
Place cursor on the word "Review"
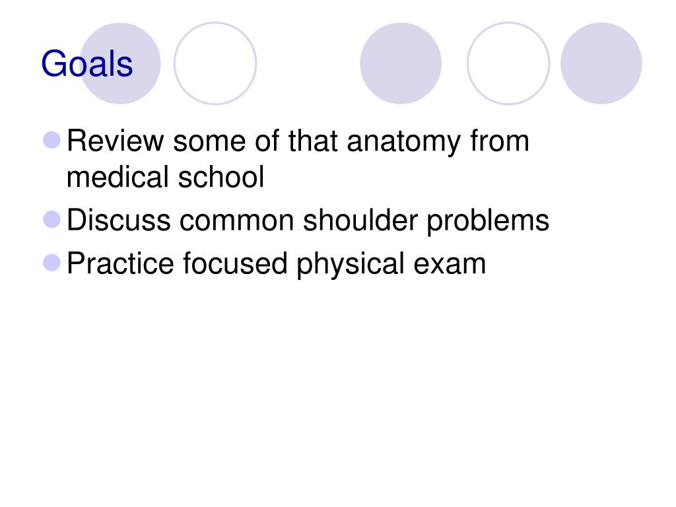tap(115, 141)
